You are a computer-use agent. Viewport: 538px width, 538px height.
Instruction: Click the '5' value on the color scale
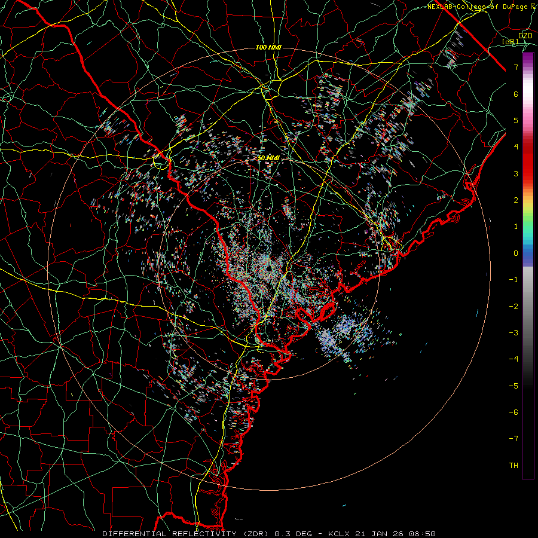pyautogui.click(x=516, y=120)
